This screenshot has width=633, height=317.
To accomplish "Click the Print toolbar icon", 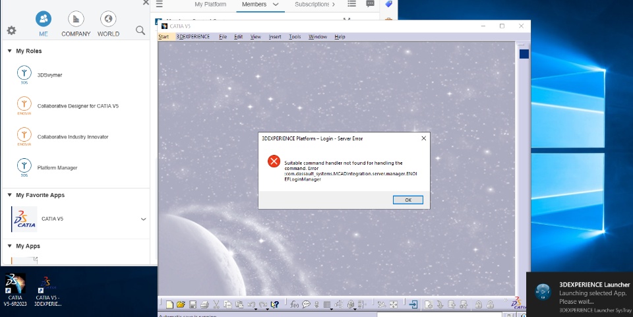I will pos(204,304).
